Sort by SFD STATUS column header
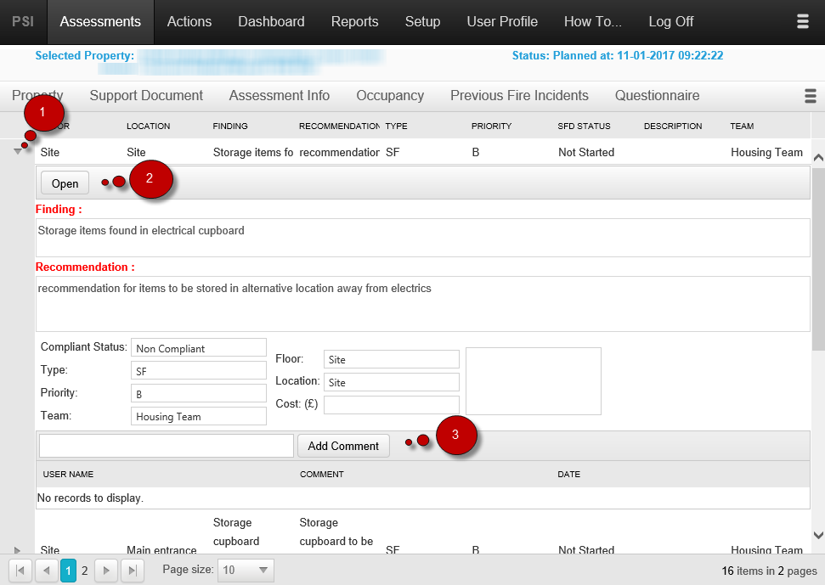825x585 pixels. tap(584, 127)
